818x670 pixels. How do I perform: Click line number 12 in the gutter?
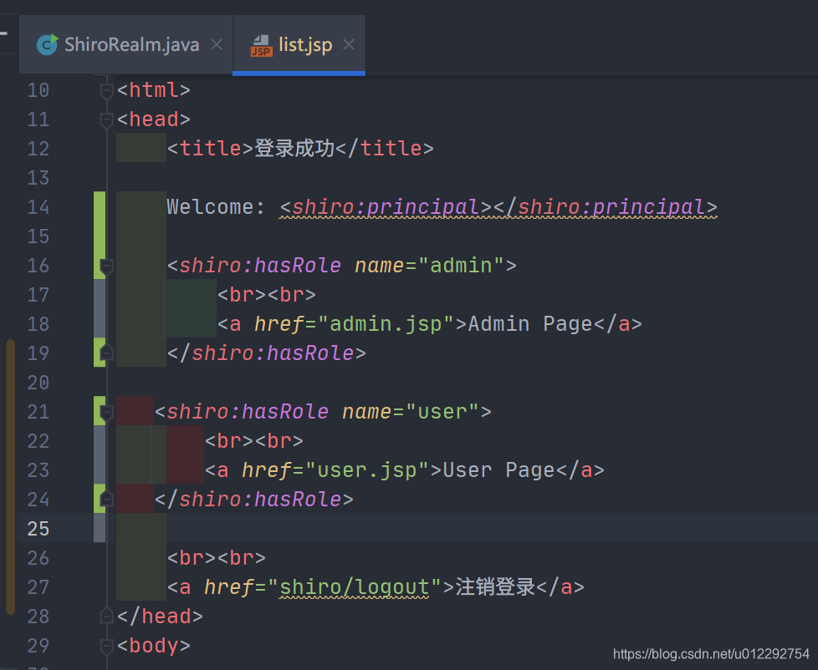point(38,149)
